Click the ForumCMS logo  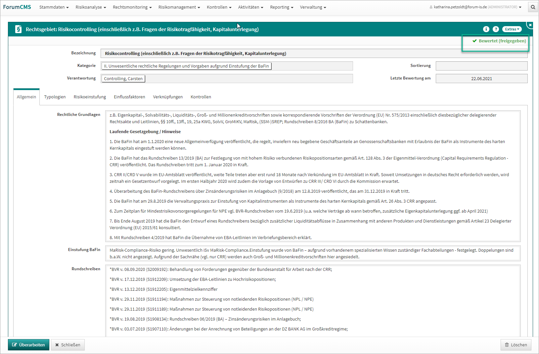pyautogui.click(x=17, y=7)
